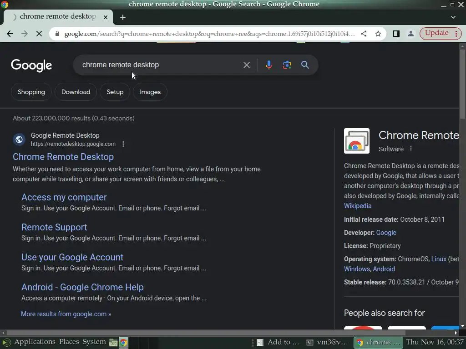The width and height of the screenshot is (466, 349).
Task: Click the Google Remote Desktop globe favicon
Action: pyautogui.click(x=19, y=140)
